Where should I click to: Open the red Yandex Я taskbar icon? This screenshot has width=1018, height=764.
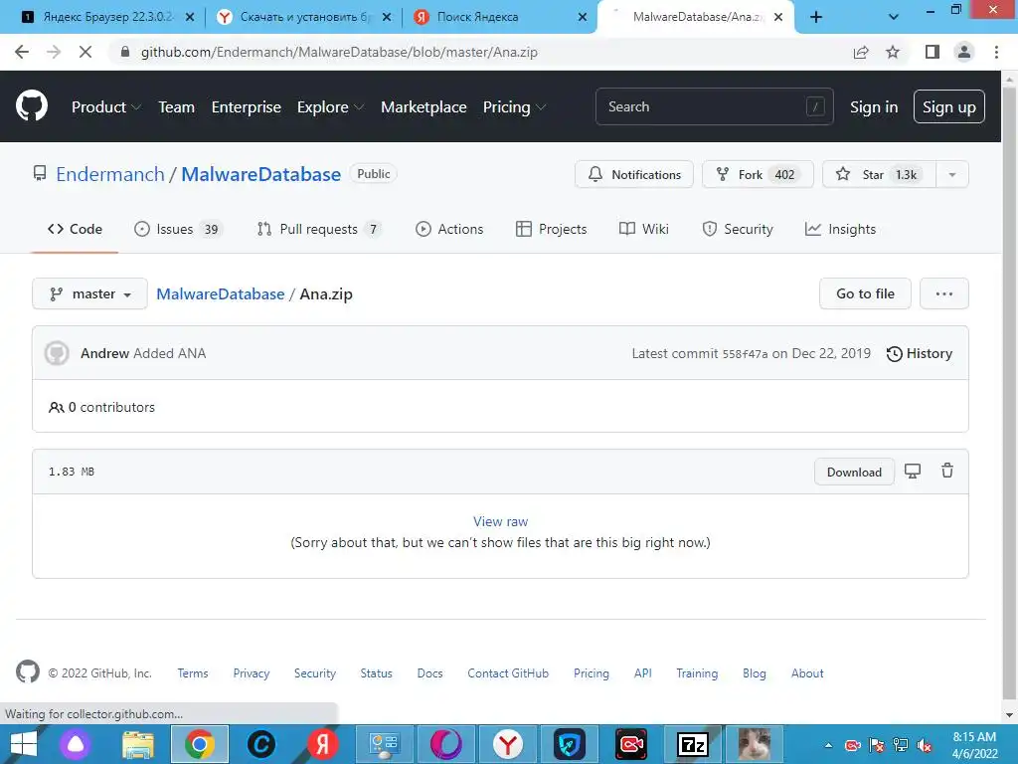click(x=323, y=744)
